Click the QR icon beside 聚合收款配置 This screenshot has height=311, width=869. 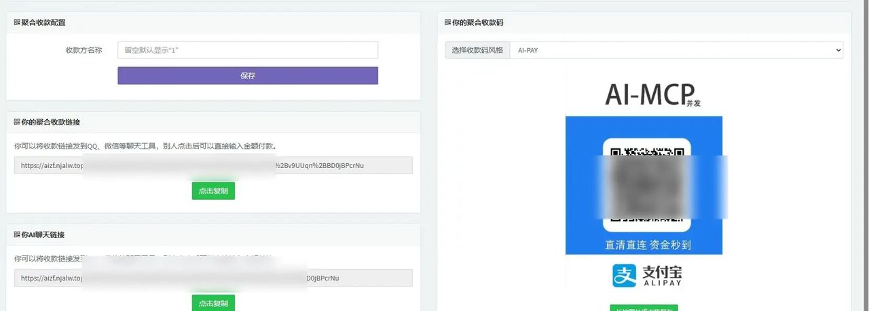click(x=17, y=22)
